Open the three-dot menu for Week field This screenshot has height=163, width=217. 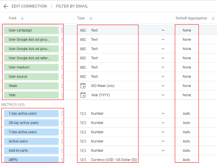click(62, 86)
